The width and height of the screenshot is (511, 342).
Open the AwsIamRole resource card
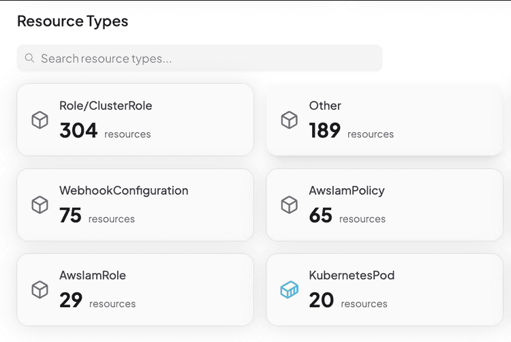pos(136,290)
